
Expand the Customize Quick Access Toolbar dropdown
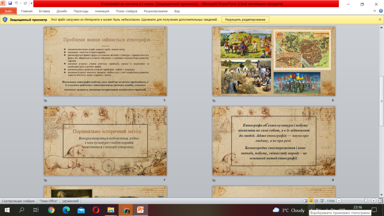pyautogui.click(x=31, y=3)
